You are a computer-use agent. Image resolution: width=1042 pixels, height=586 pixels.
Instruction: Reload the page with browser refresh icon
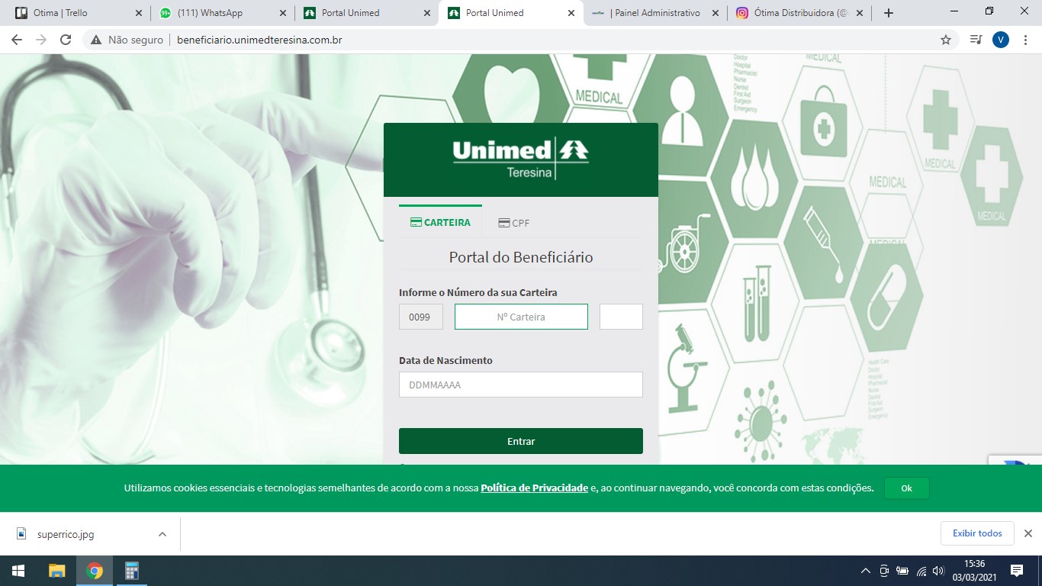click(66, 40)
